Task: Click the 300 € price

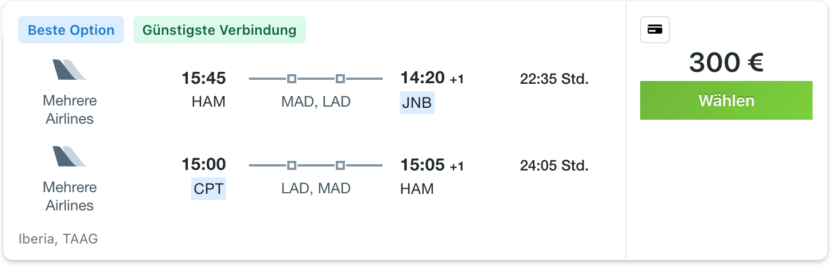Action: (x=726, y=63)
